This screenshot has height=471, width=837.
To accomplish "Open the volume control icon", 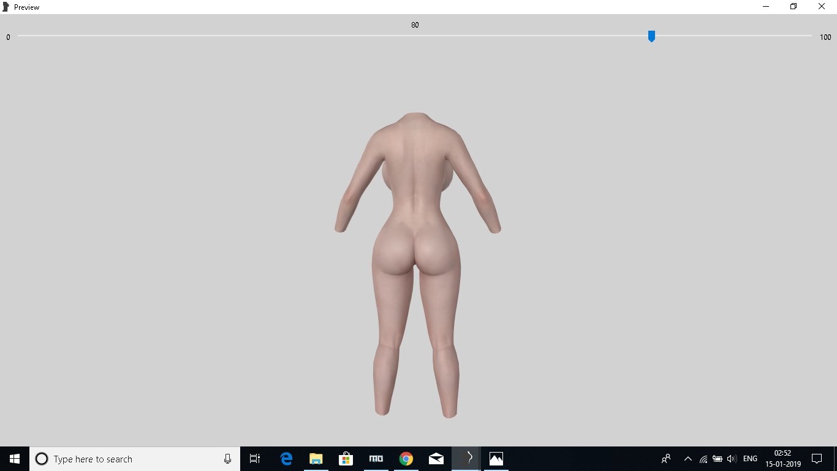I will click(x=732, y=459).
